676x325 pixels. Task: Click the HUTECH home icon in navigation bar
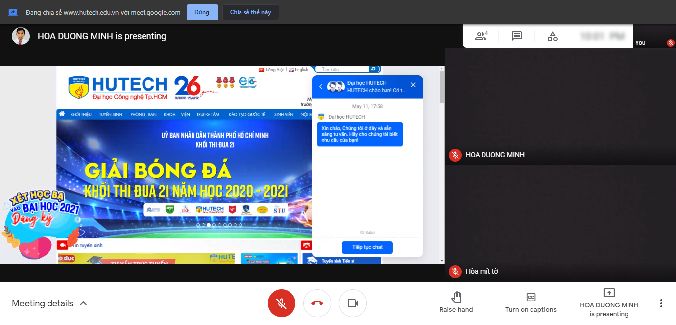point(62,114)
